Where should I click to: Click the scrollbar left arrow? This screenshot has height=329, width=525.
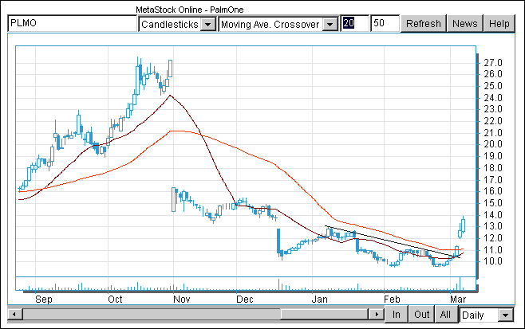click(x=14, y=315)
